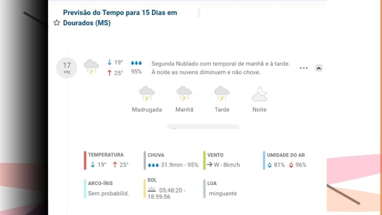The height and width of the screenshot is (215, 382).
Task: Click the Manhã storm cloud icon
Action: click(184, 93)
